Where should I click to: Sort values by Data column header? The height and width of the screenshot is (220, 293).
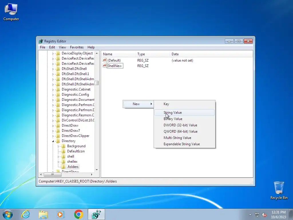click(211, 54)
